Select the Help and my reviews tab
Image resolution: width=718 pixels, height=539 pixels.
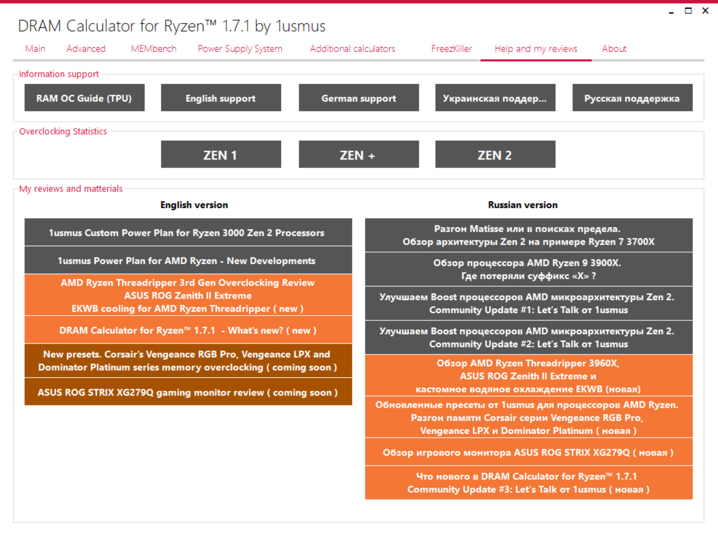536,49
